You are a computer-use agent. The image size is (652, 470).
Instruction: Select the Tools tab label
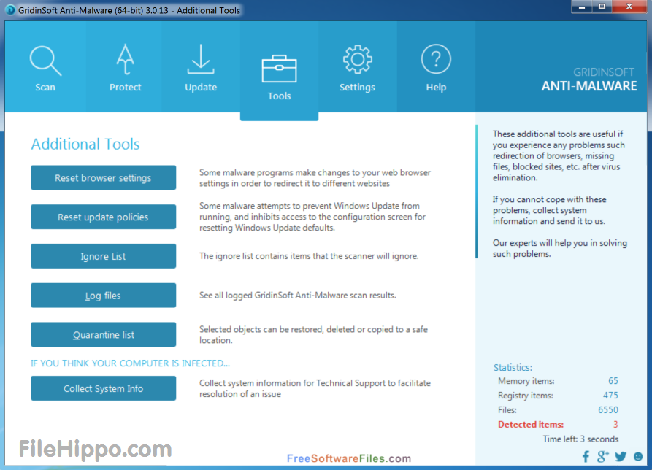(x=279, y=96)
